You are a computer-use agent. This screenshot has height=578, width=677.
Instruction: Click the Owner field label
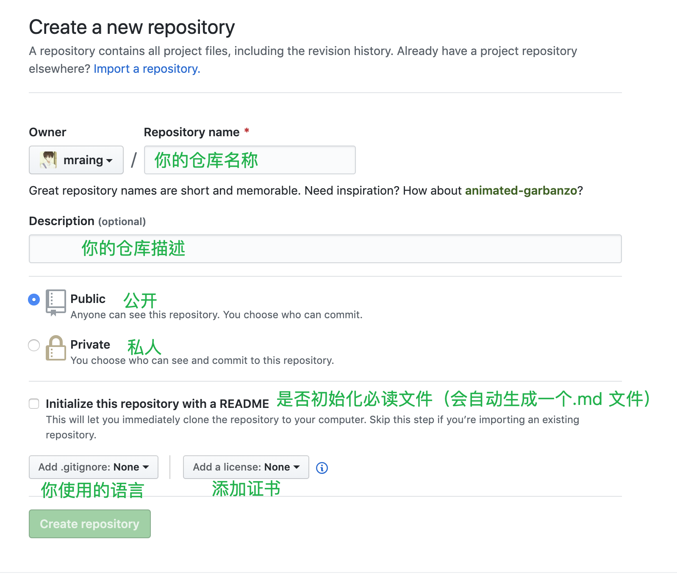coord(47,132)
